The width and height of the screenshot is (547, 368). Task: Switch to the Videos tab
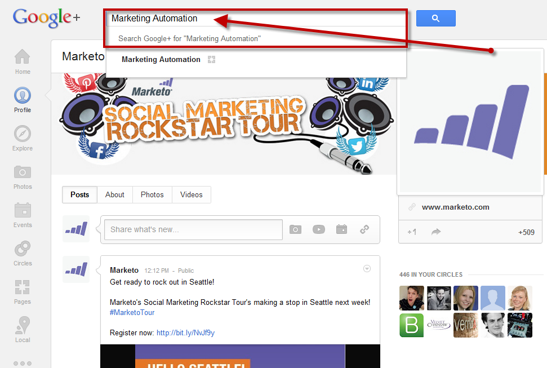tap(191, 194)
